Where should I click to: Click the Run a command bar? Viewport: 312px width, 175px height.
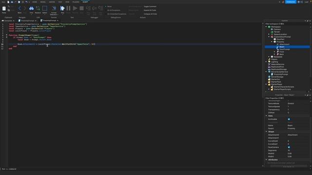click(x=131, y=169)
